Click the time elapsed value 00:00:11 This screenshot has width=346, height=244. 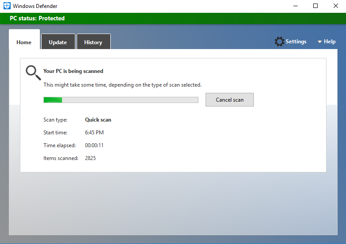(94, 145)
